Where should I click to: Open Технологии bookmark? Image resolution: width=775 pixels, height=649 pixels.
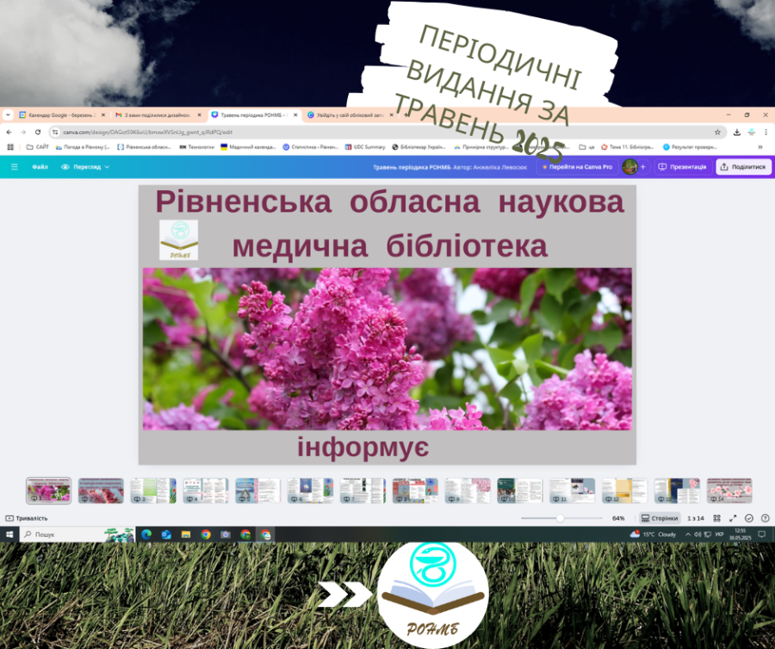[196, 146]
